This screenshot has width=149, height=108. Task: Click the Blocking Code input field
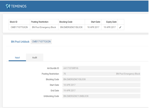coord(101,79)
